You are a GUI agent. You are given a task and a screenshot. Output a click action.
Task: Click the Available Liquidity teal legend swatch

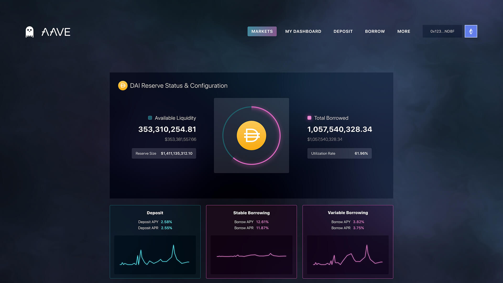150,118
